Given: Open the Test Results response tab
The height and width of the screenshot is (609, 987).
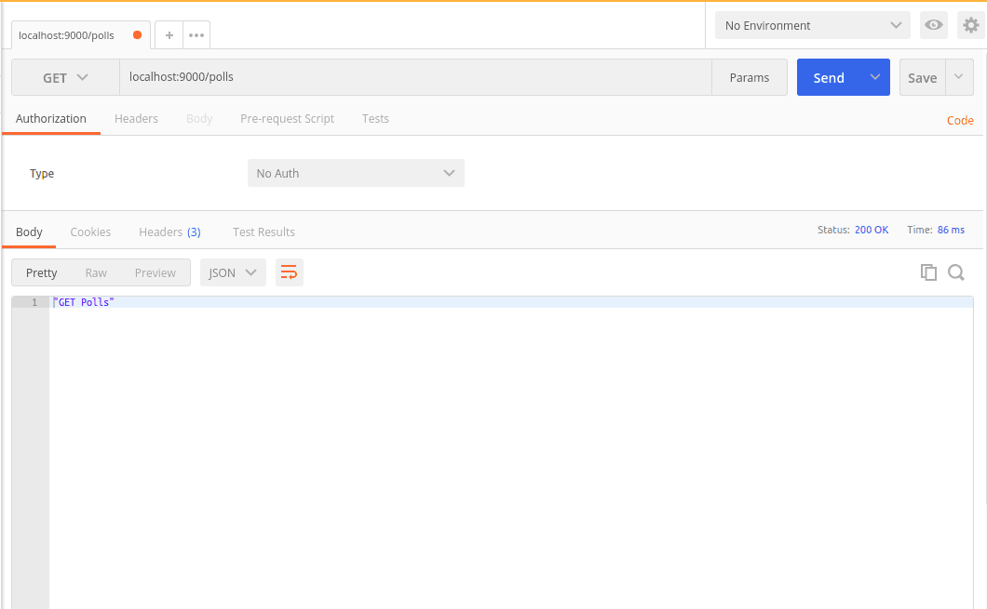Looking at the screenshot, I should pos(264,232).
